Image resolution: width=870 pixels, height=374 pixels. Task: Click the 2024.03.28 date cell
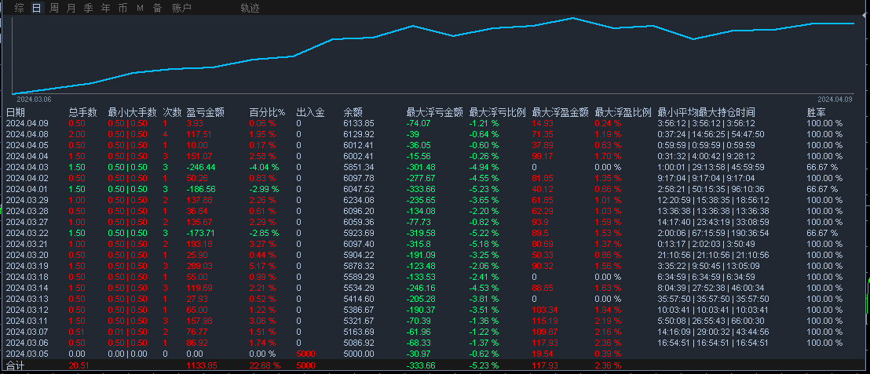point(27,211)
